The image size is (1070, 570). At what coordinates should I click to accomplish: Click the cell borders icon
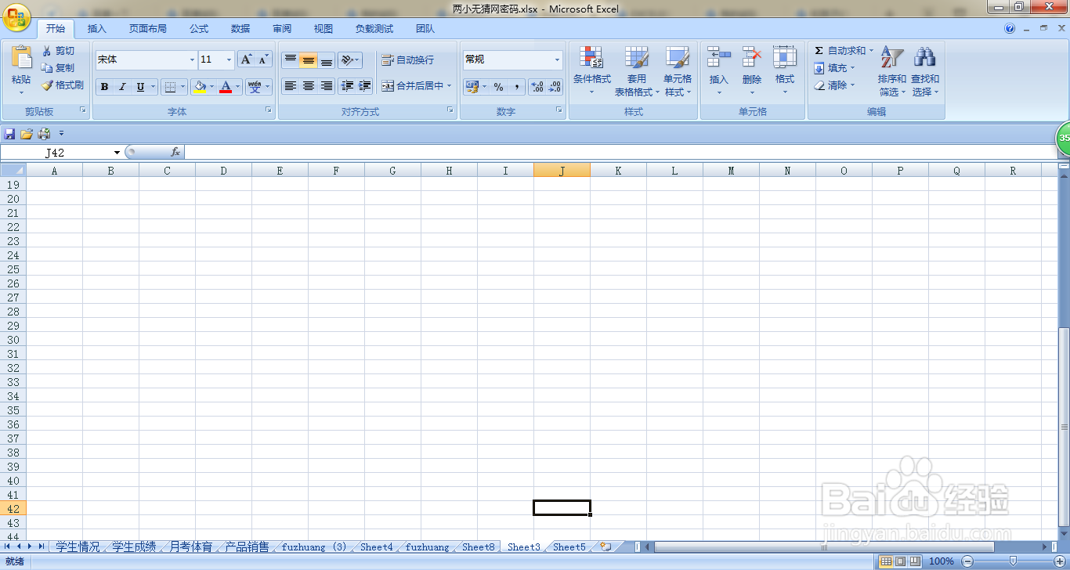[x=170, y=87]
